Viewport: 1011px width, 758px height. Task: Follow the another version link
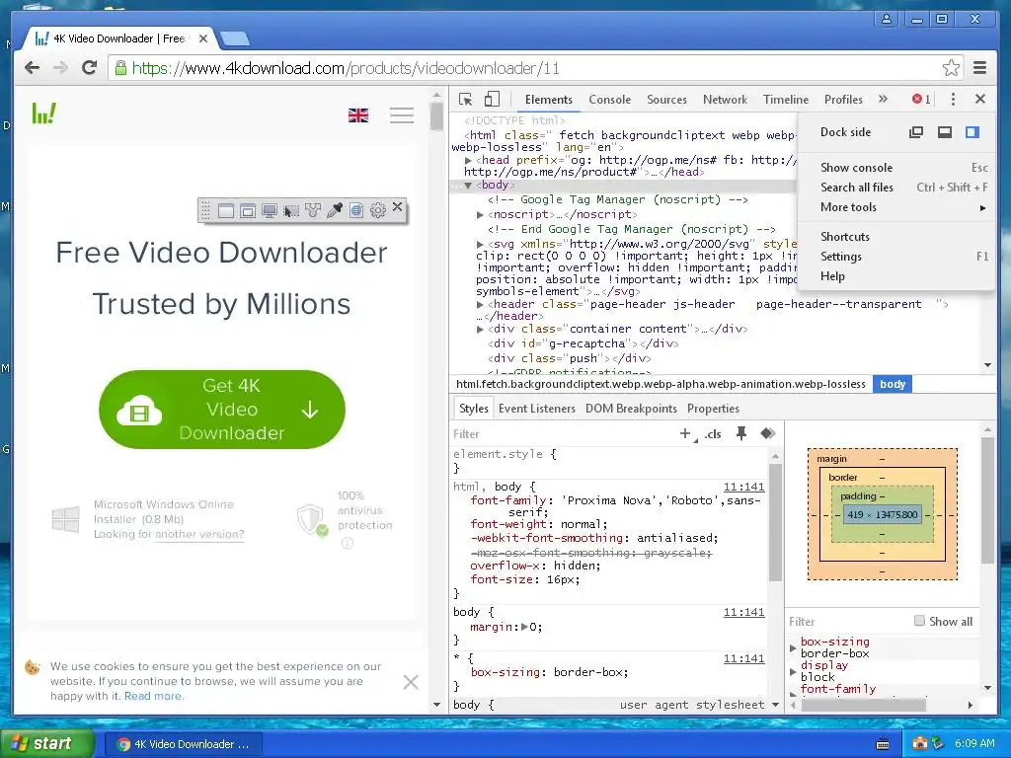(x=199, y=534)
